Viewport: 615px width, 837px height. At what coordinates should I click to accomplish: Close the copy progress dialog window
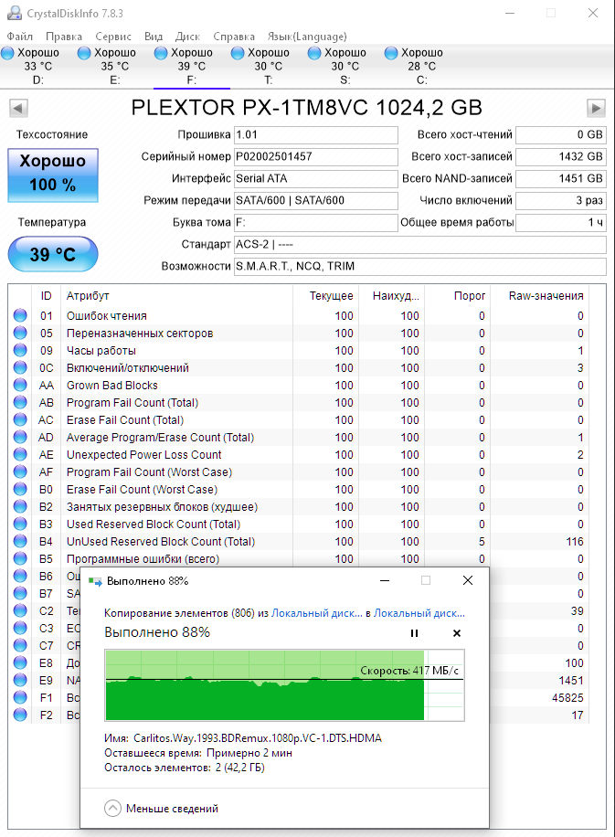468,581
